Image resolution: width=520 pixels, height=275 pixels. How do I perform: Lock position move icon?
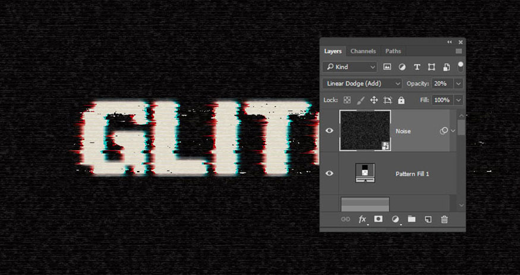[x=374, y=100]
